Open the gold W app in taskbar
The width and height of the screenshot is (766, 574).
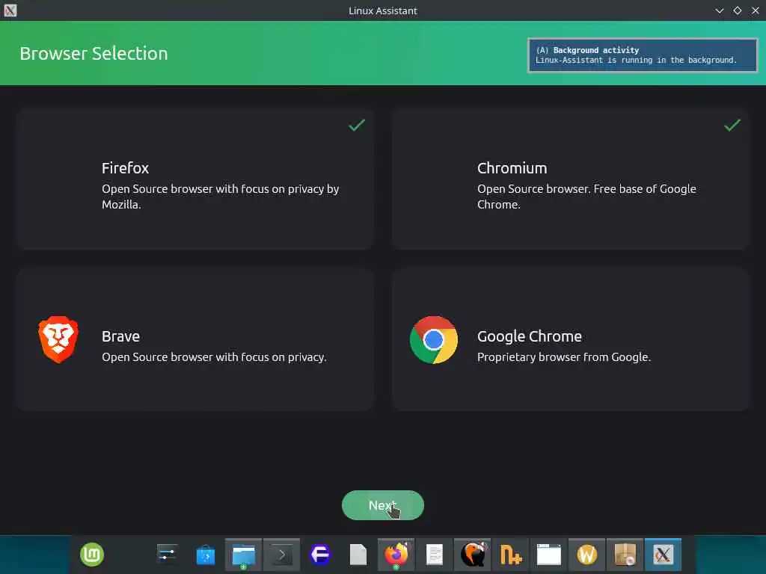pyautogui.click(x=586, y=555)
